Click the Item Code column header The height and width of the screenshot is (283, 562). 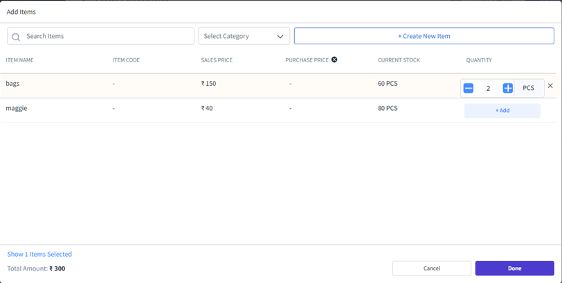click(x=126, y=60)
